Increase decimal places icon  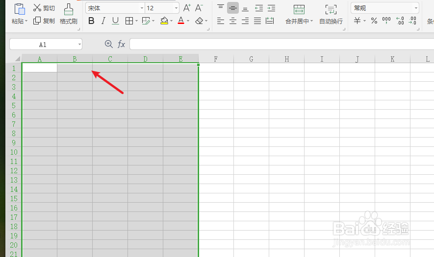pos(400,21)
